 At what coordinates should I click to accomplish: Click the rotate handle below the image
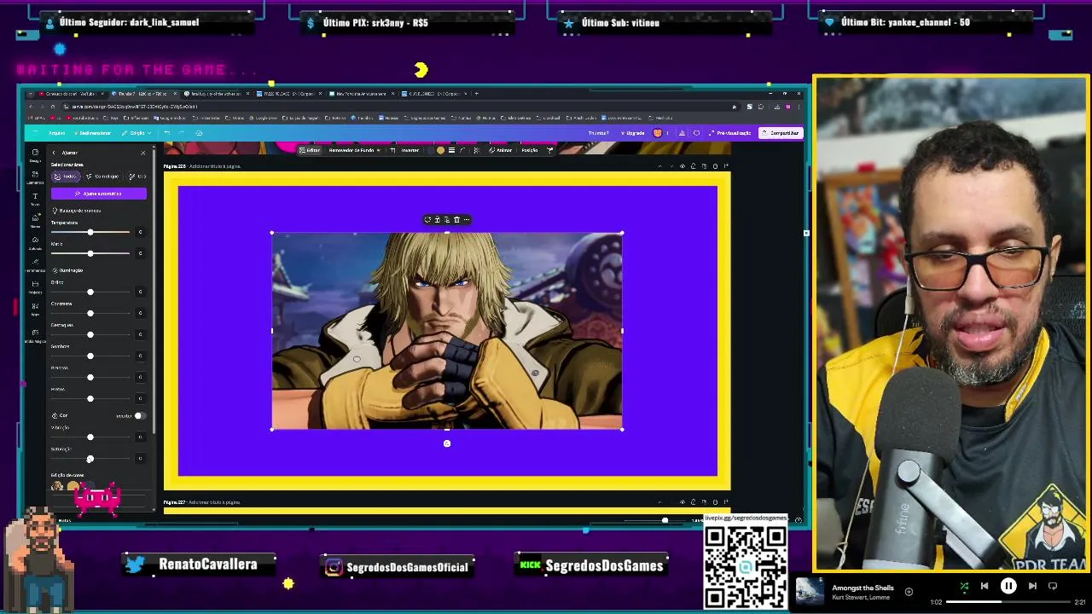point(447,443)
